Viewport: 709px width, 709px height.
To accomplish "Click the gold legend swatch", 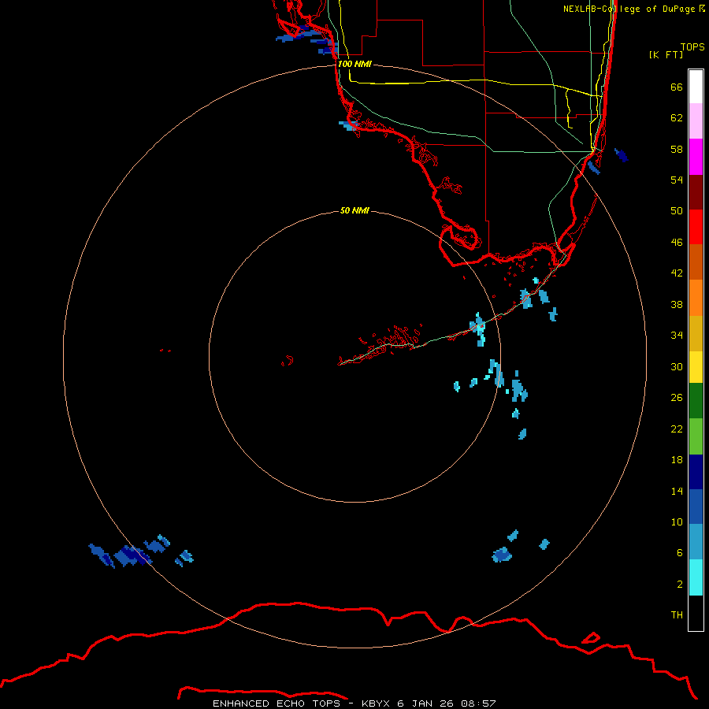I will click(x=696, y=333).
